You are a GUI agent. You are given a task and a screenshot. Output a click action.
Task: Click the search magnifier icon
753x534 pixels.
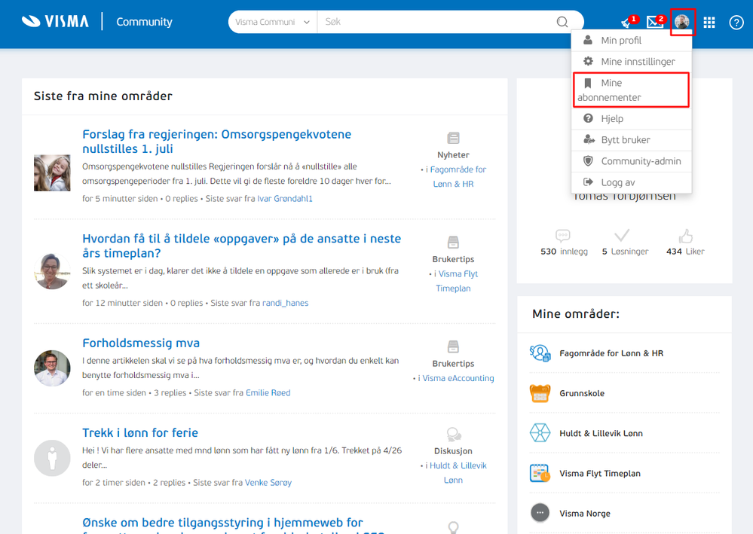(x=562, y=22)
